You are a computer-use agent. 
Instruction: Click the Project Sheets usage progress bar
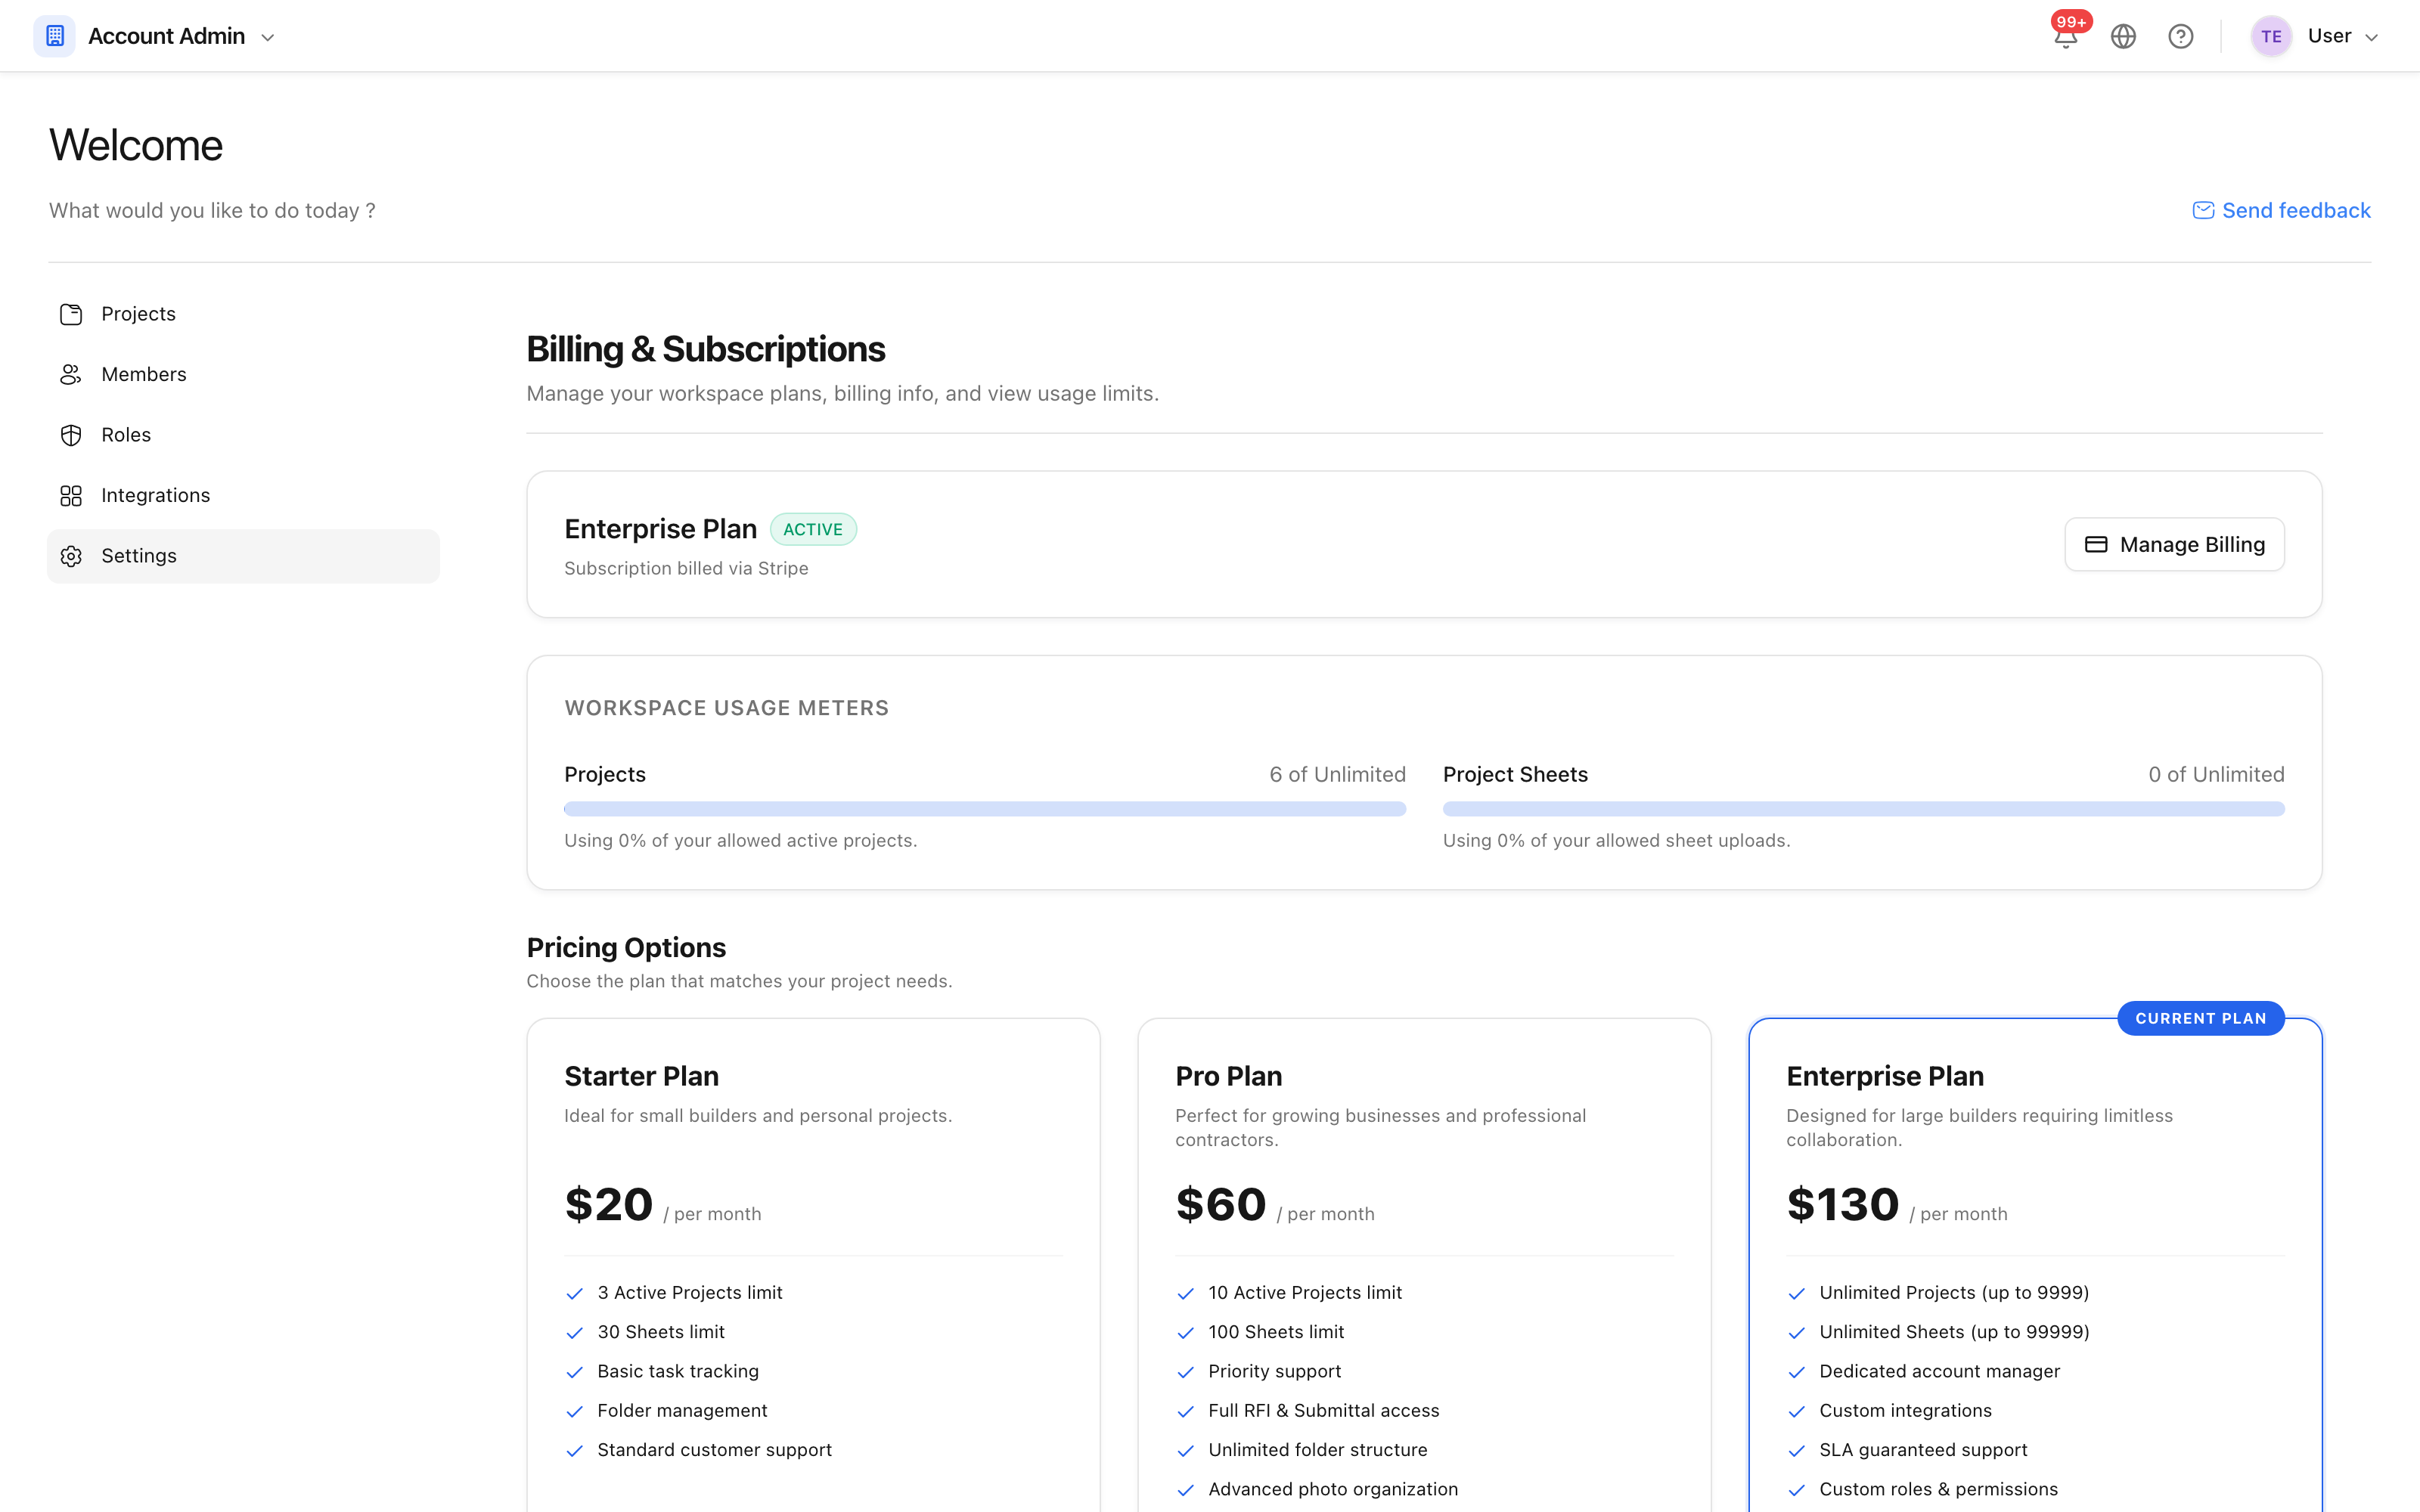pos(1863,808)
